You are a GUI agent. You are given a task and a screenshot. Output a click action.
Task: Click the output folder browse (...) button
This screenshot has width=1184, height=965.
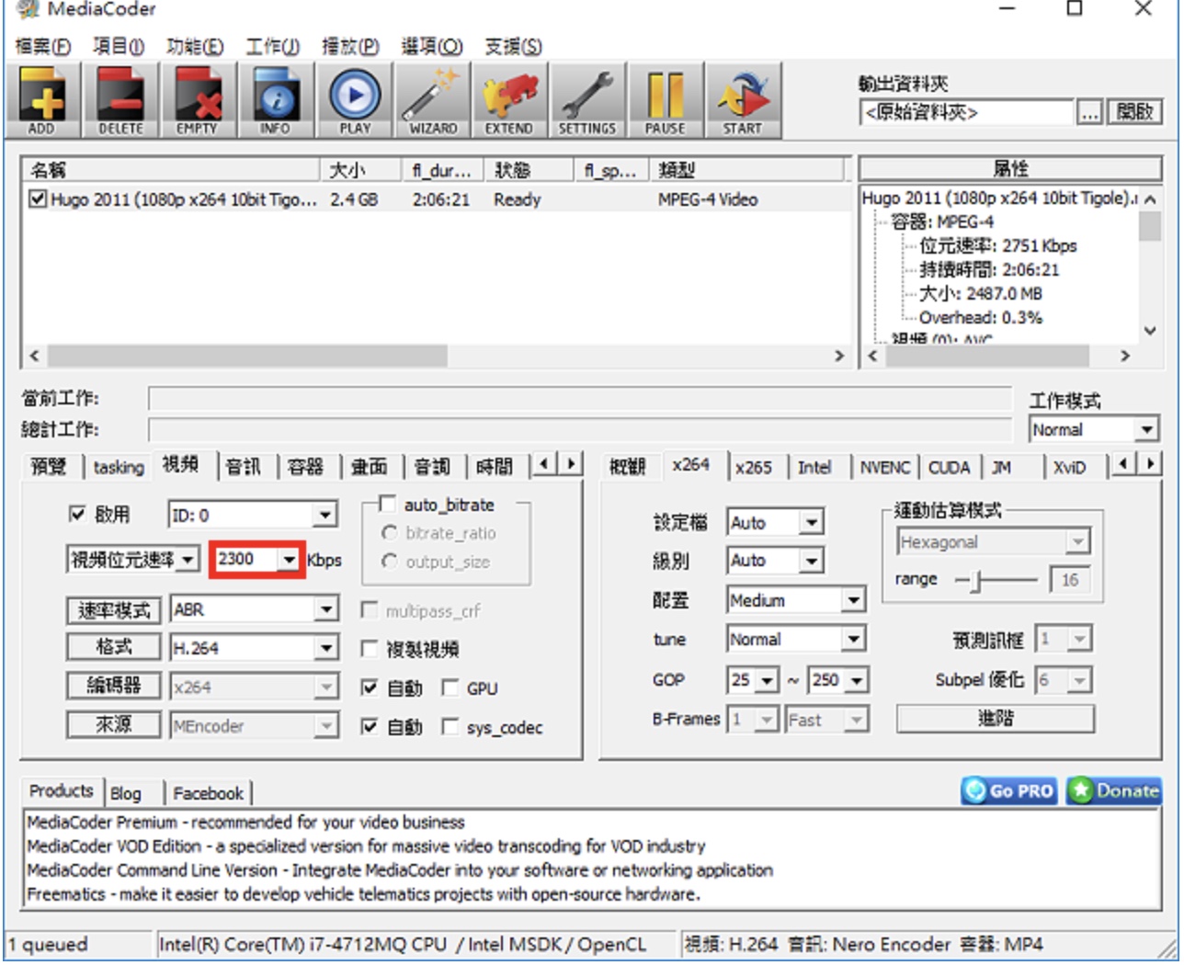coord(1088,112)
